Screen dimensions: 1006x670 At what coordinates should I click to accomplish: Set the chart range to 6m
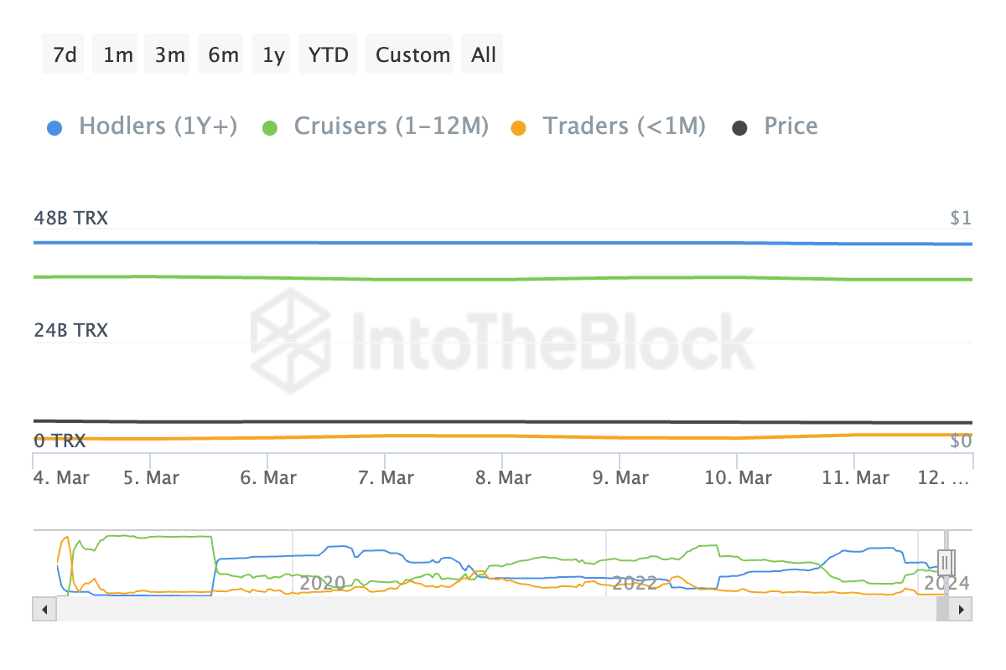tap(223, 55)
